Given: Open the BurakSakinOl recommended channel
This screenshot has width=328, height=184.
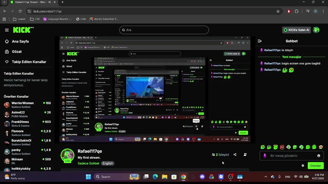Looking at the screenshot, I should pos(27,142).
